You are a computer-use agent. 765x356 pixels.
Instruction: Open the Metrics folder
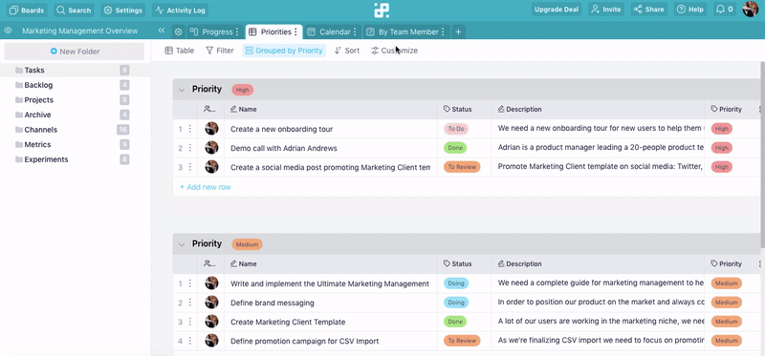pyautogui.click(x=75, y=145)
